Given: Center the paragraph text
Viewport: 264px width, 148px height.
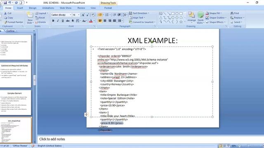Looking at the screenshot, I should (x=105, y=21).
